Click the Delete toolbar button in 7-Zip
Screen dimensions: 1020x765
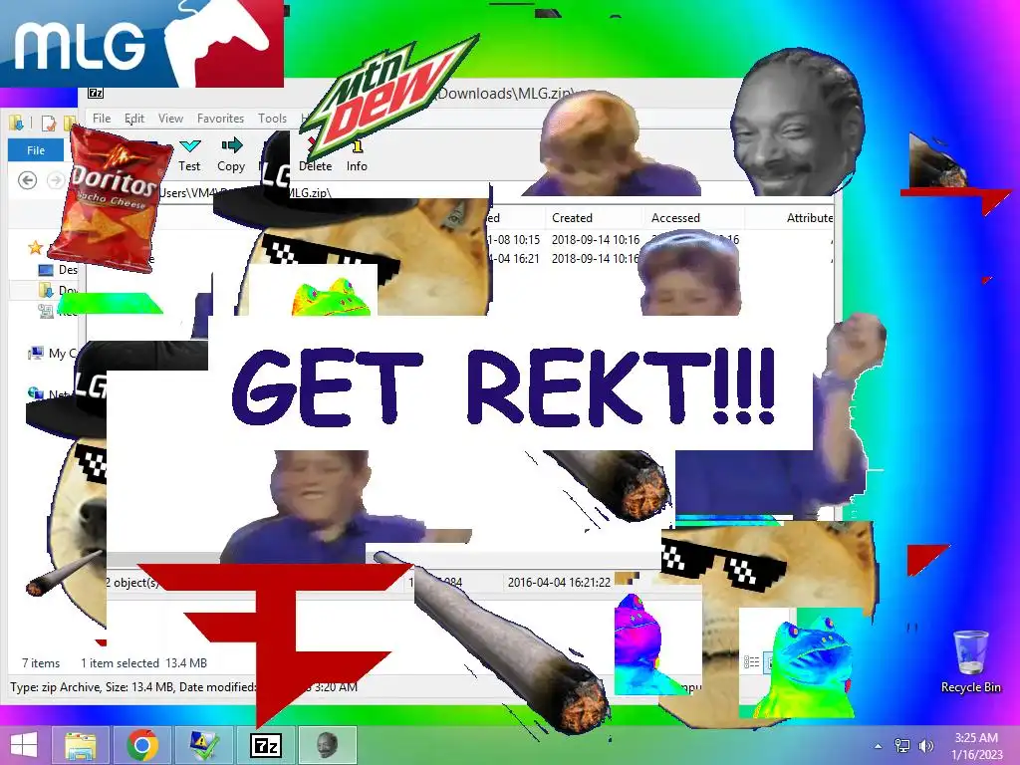pyautogui.click(x=316, y=166)
